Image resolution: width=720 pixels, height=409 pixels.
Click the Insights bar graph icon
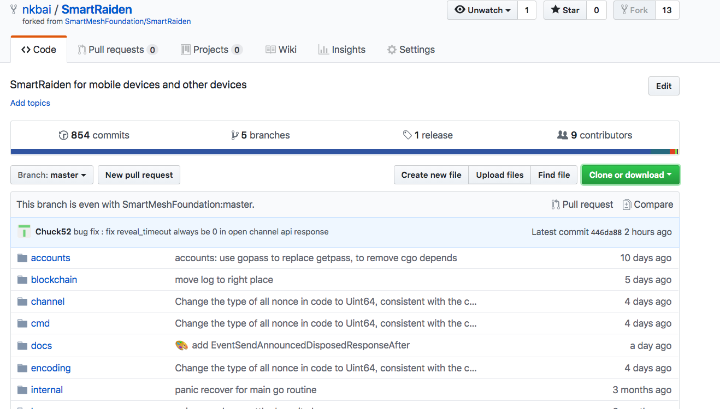point(323,50)
